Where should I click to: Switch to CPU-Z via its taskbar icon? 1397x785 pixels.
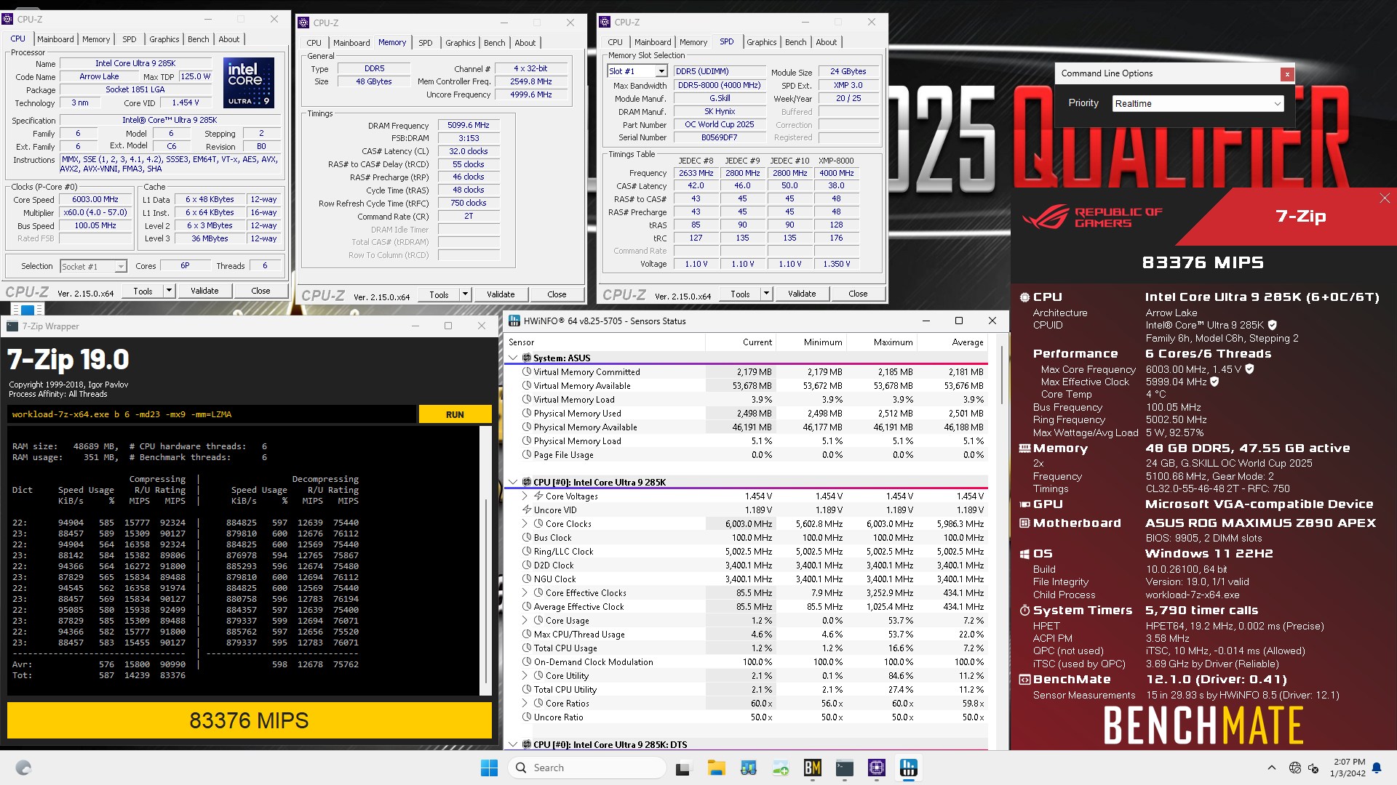876,768
